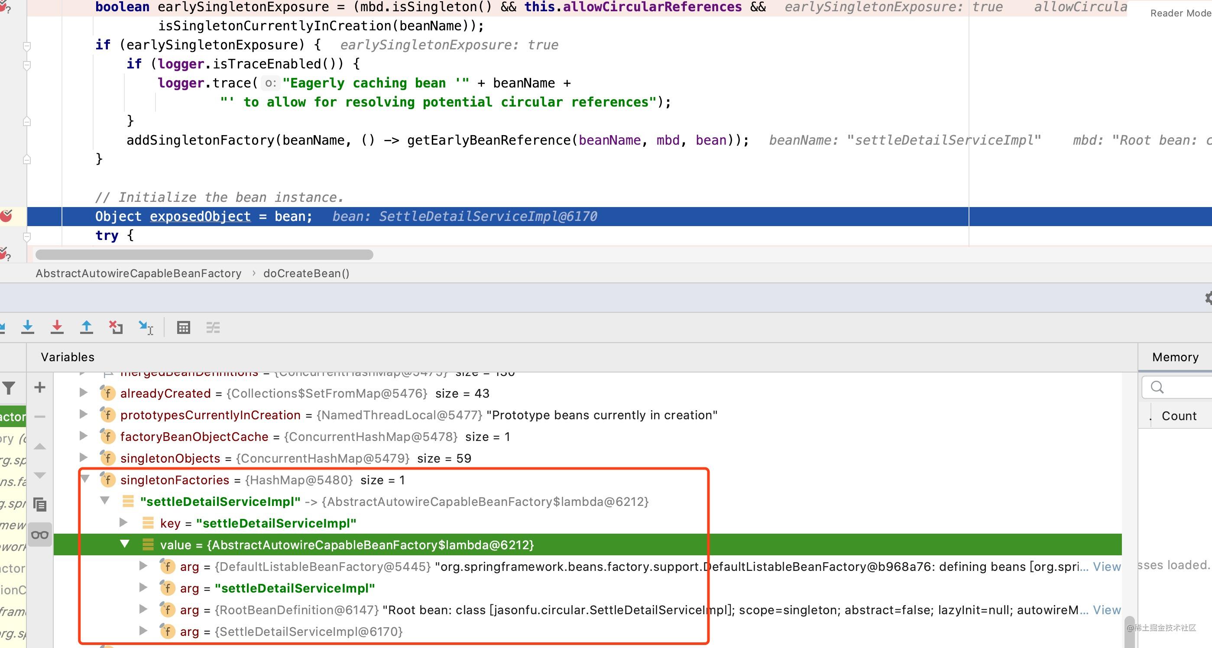Expand the alreadyCreated field node

click(x=83, y=392)
